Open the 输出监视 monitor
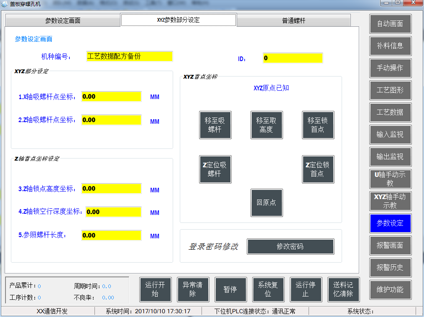424x317 pixels. 390,157
